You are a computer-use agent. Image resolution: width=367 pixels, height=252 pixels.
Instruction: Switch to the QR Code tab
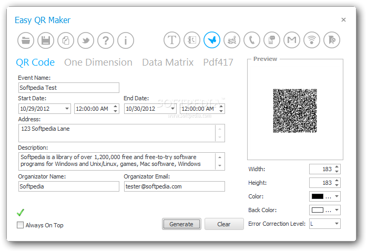point(35,62)
